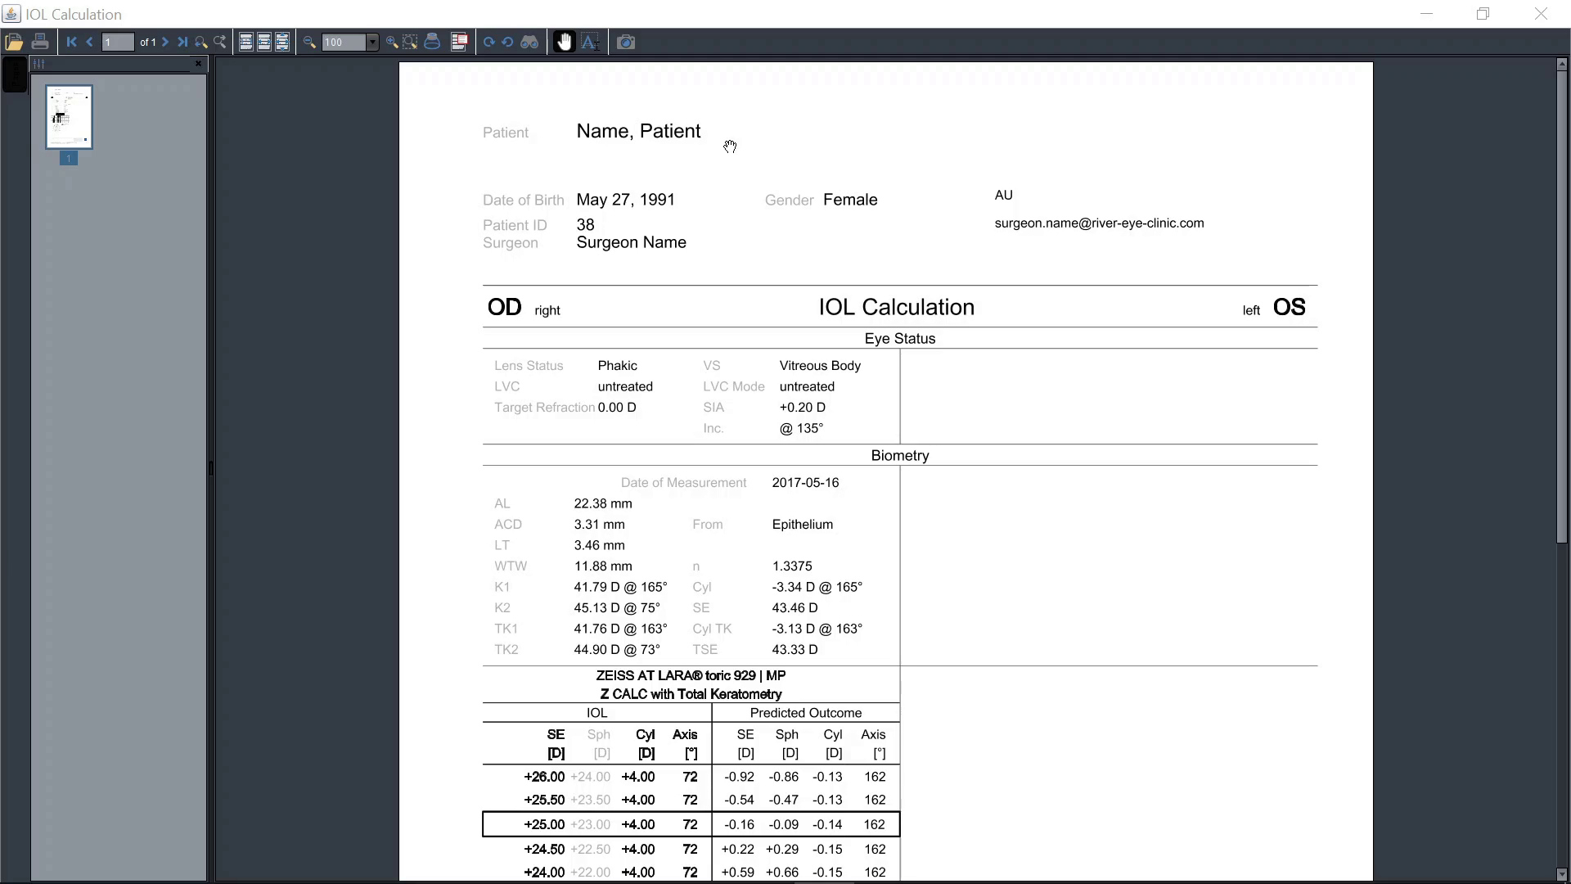Toggle fit-to-page view mode
The height and width of the screenshot is (884, 1571).
click(282, 42)
